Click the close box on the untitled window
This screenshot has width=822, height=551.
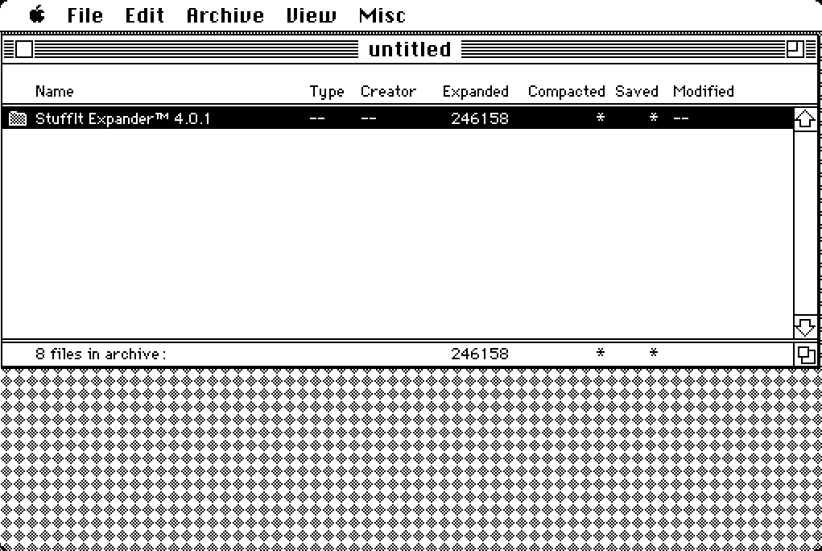click(x=24, y=49)
